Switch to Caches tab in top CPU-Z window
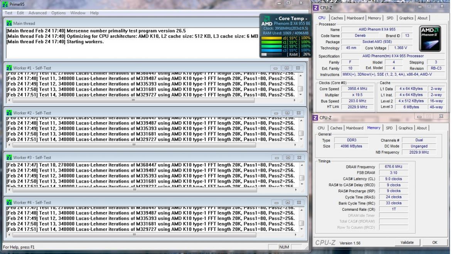The image size is (452, 254). [x=337, y=18]
